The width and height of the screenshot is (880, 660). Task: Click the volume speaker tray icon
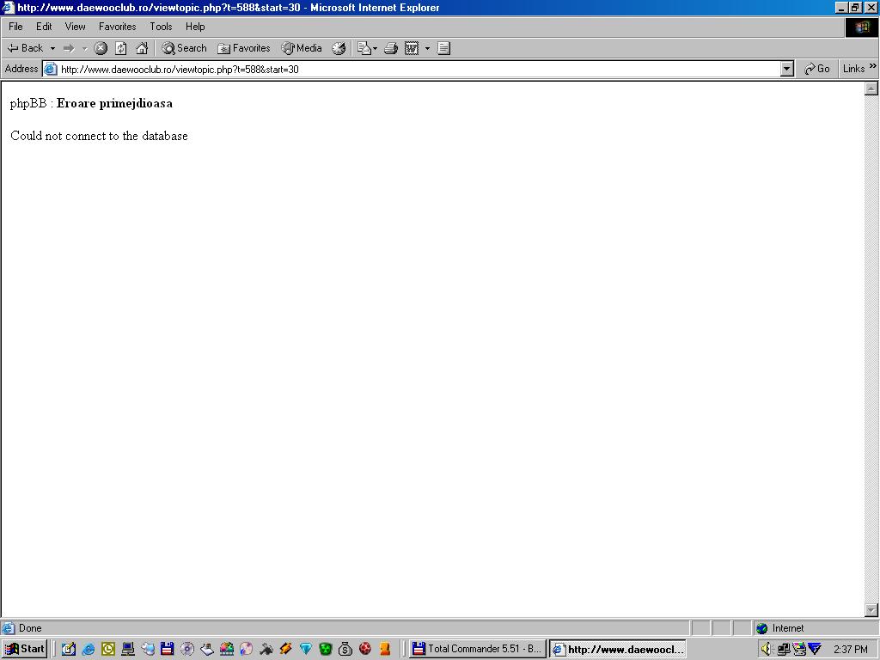pos(766,649)
